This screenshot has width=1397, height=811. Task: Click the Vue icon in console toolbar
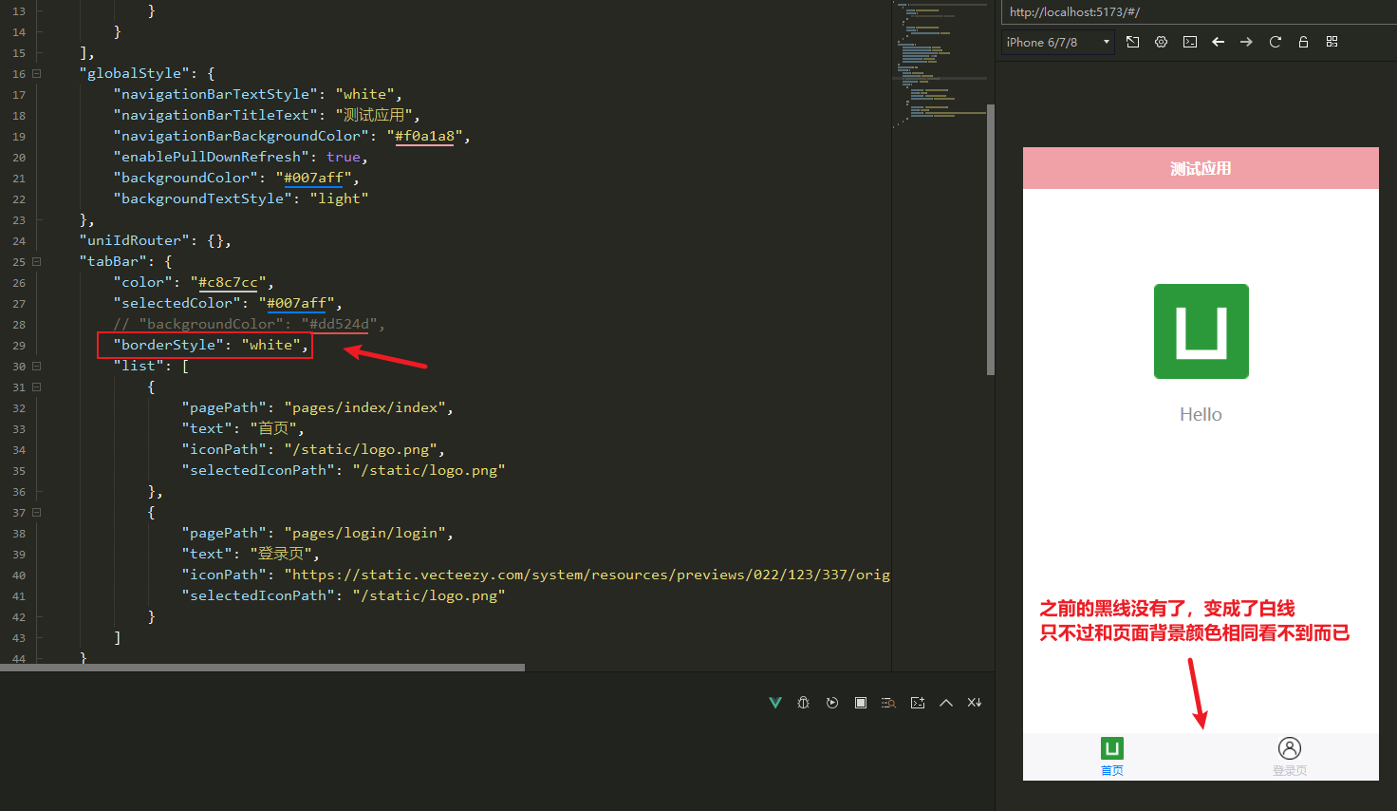click(x=775, y=703)
